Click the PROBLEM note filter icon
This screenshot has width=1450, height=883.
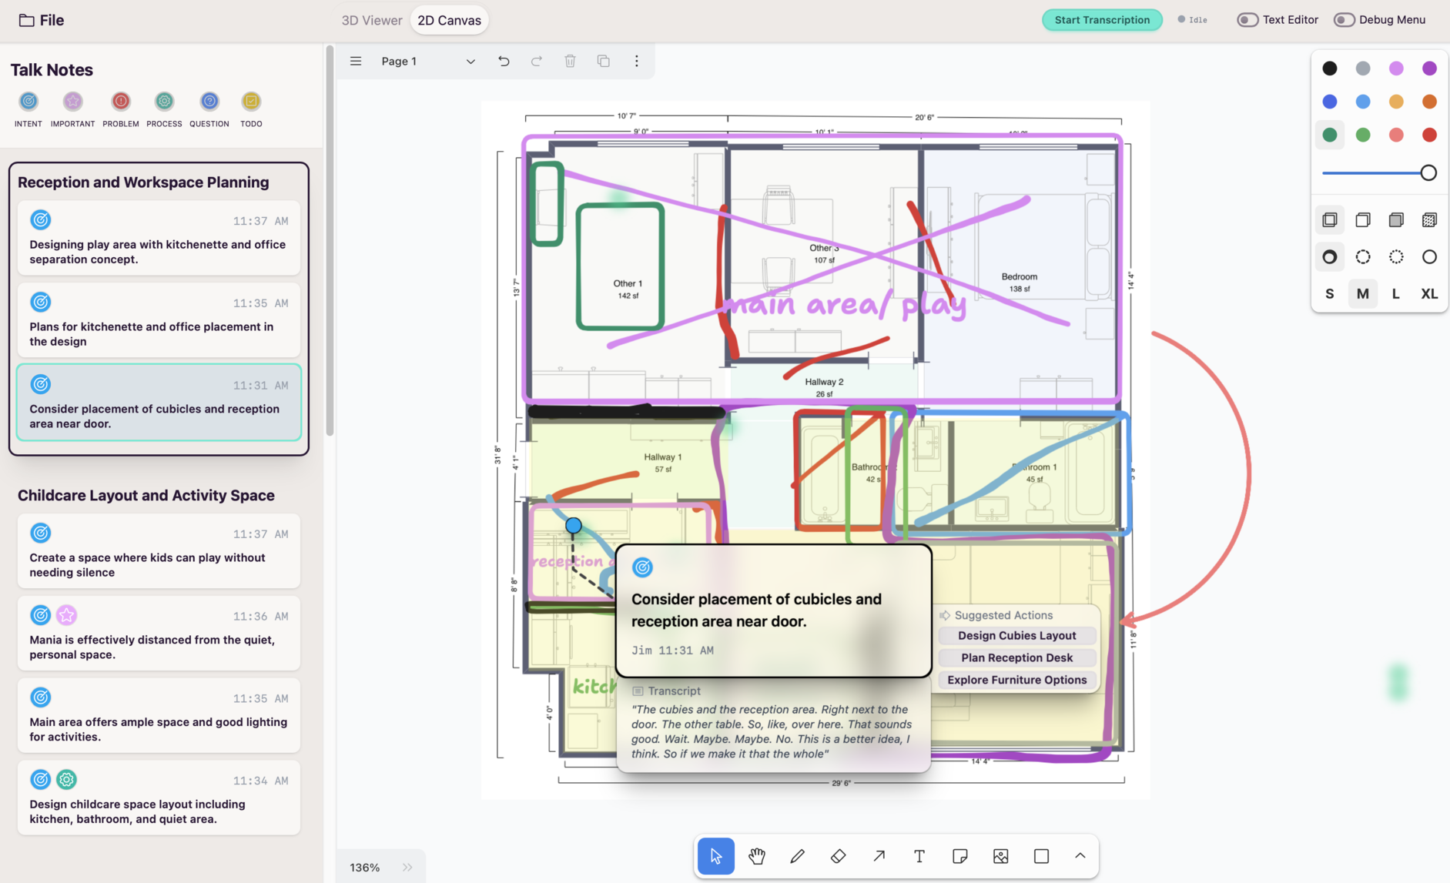click(x=121, y=102)
